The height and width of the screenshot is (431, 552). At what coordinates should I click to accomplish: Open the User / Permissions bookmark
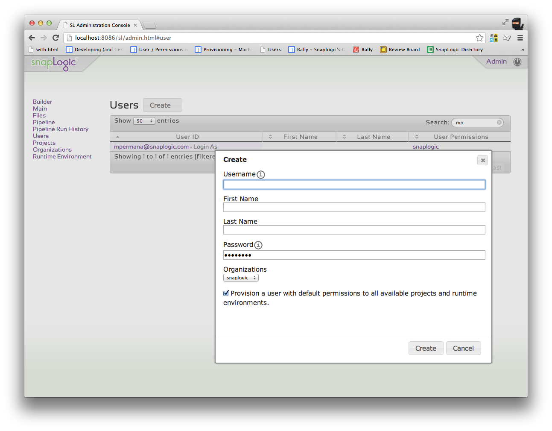pos(159,50)
